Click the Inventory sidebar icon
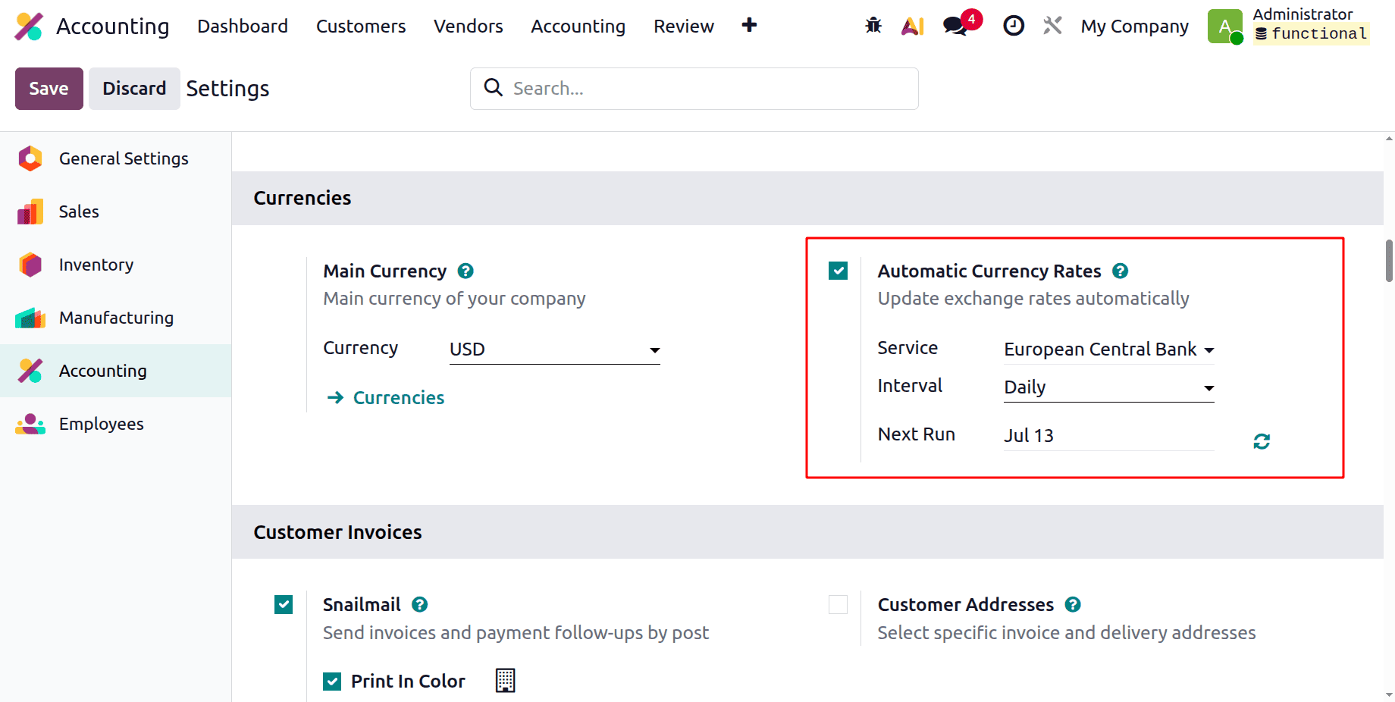The image size is (1395, 702). (30, 265)
